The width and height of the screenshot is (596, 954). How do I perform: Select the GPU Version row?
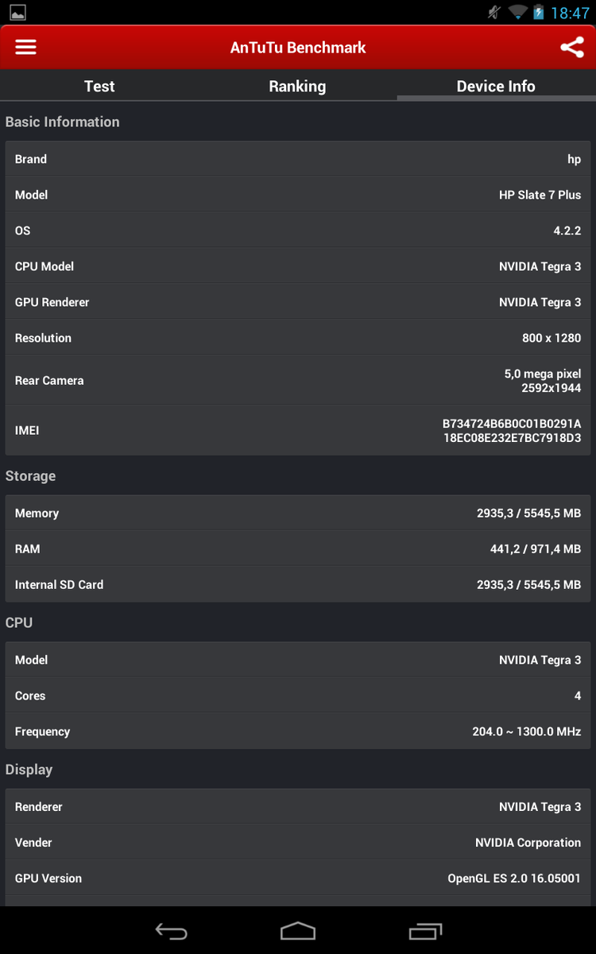pyautogui.click(x=298, y=878)
